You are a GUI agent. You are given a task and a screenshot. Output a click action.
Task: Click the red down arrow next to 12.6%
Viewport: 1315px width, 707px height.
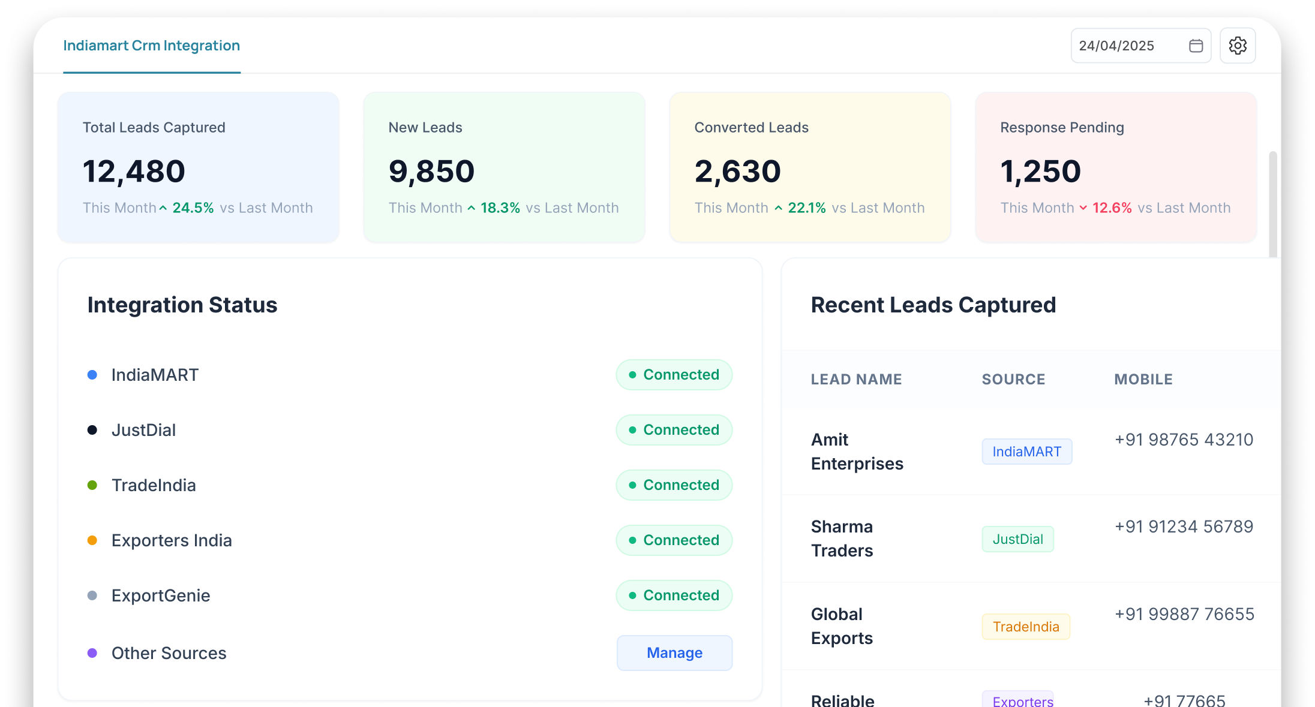pyautogui.click(x=1083, y=208)
